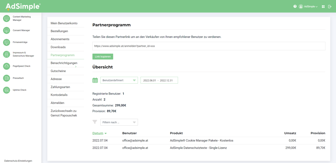Open Impressum & Datenschutz Manager icon
Image resolution: width=336 pixels, height=163 pixels.
(x=6, y=54)
